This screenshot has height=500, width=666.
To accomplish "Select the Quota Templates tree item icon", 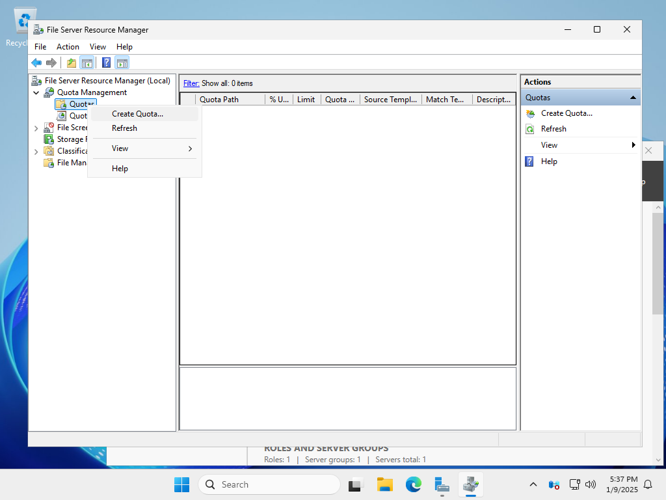I will (62, 116).
